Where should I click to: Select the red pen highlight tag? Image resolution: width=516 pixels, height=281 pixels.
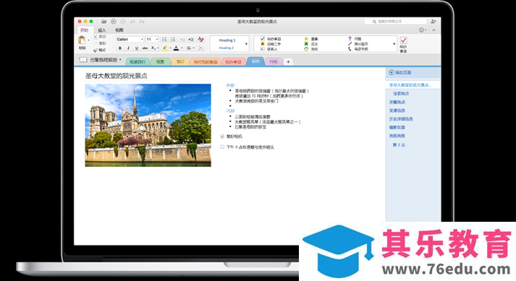pyautogui.click(x=350, y=44)
